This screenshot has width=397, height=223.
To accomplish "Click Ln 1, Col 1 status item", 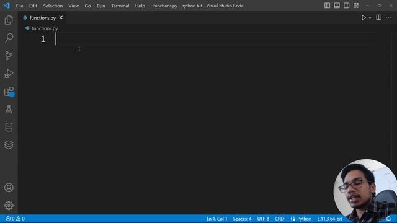I will [216, 219].
